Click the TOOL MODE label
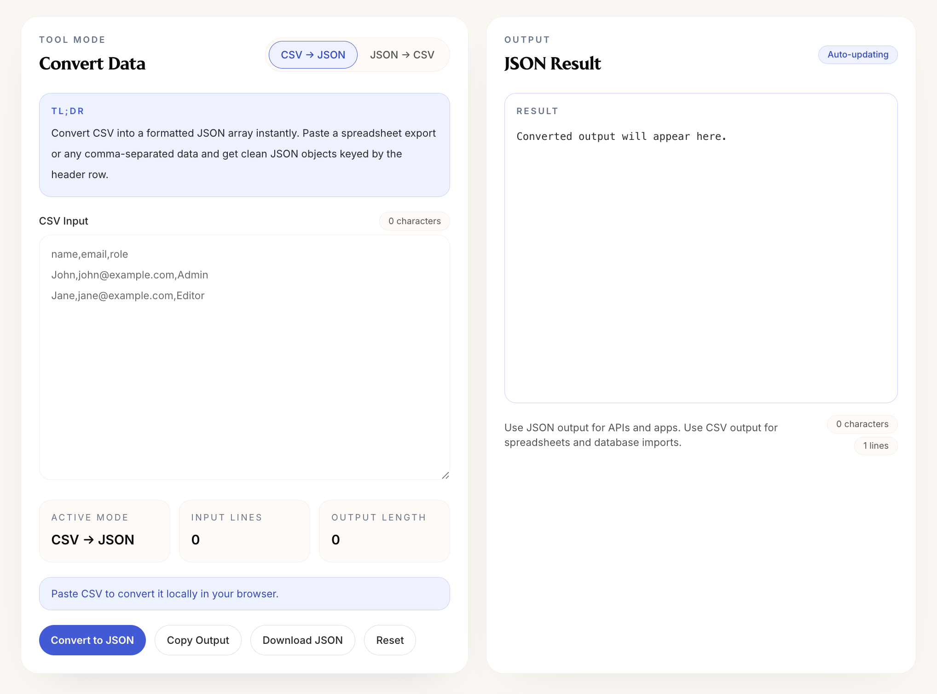The width and height of the screenshot is (937, 694). click(x=72, y=40)
